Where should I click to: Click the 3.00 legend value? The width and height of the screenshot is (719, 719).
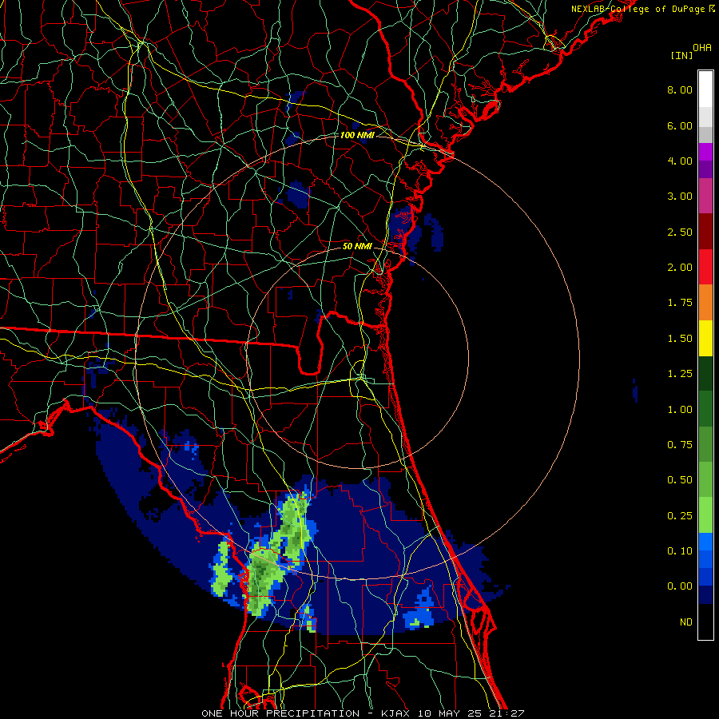[x=680, y=197]
